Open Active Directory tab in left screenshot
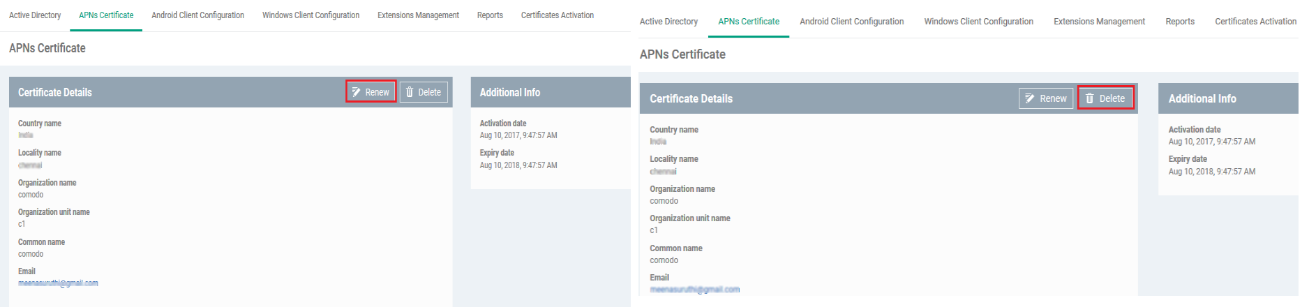The image size is (1309, 307). pos(35,15)
